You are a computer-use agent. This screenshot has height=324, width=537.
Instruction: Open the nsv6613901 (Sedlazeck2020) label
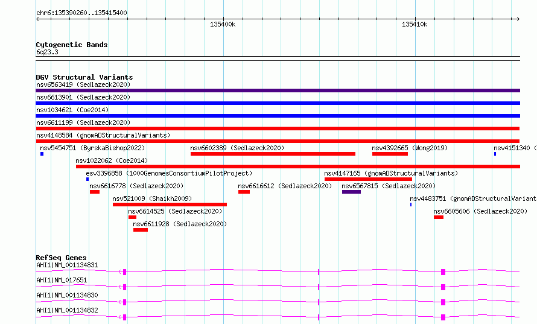click(83, 97)
